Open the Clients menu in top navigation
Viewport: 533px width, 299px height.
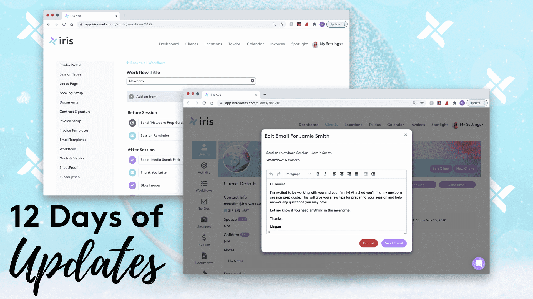(331, 125)
